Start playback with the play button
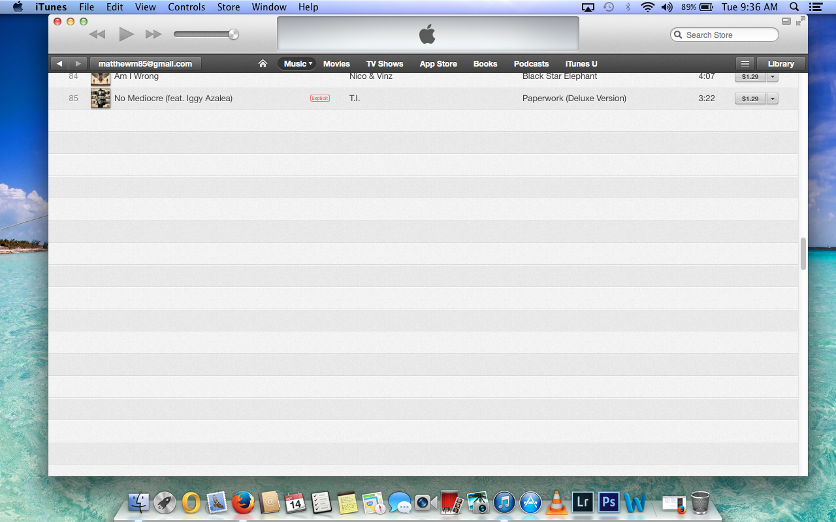836x522 pixels. [x=127, y=35]
